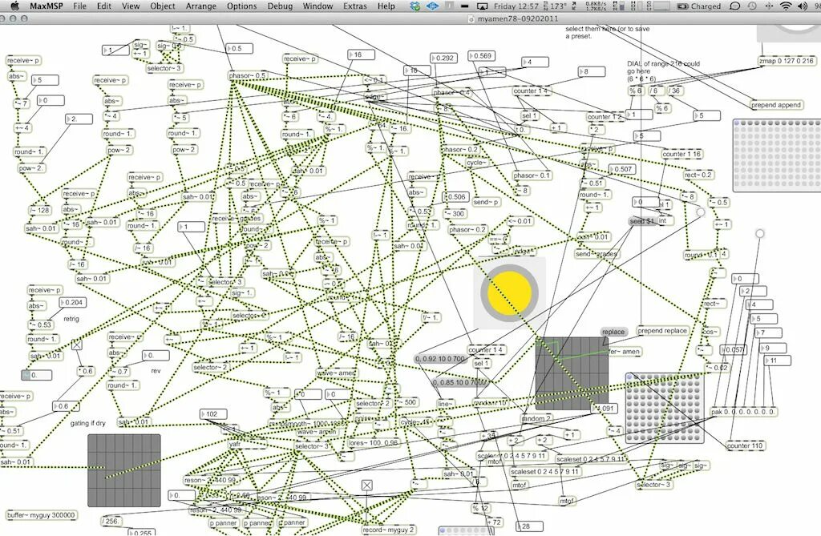Click the DIAL of range 216 comment
Screen dimensions: 821x536
click(x=663, y=71)
